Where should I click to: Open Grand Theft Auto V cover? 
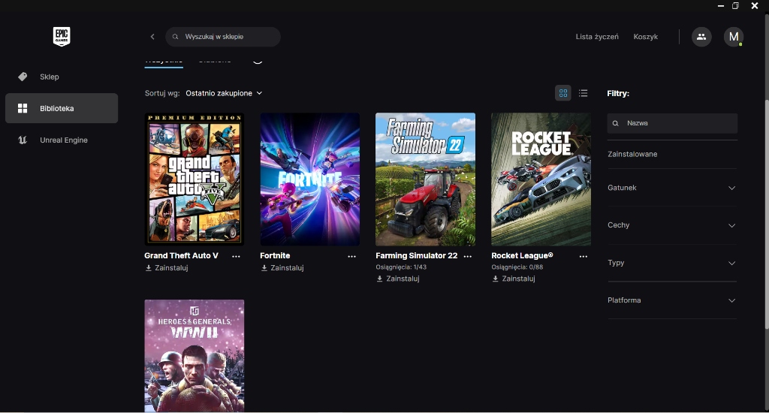(195, 179)
